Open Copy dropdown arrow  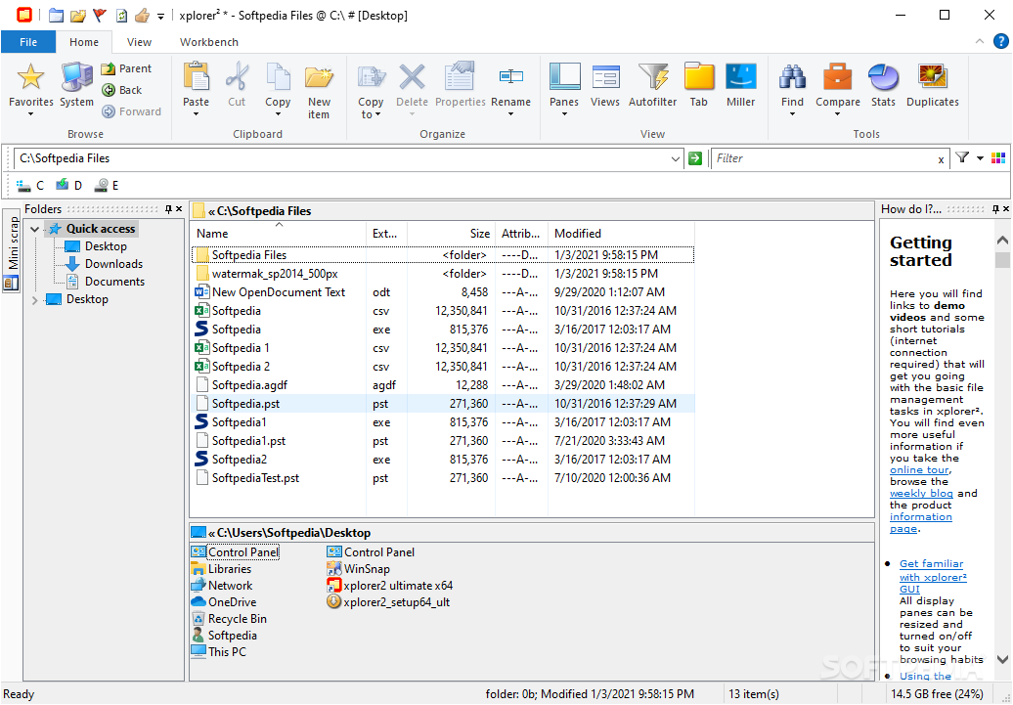[x=278, y=114]
